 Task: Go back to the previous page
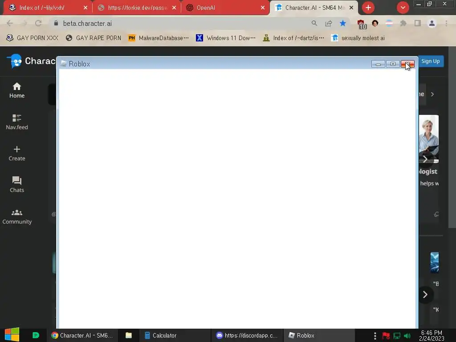click(x=10, y=23)
